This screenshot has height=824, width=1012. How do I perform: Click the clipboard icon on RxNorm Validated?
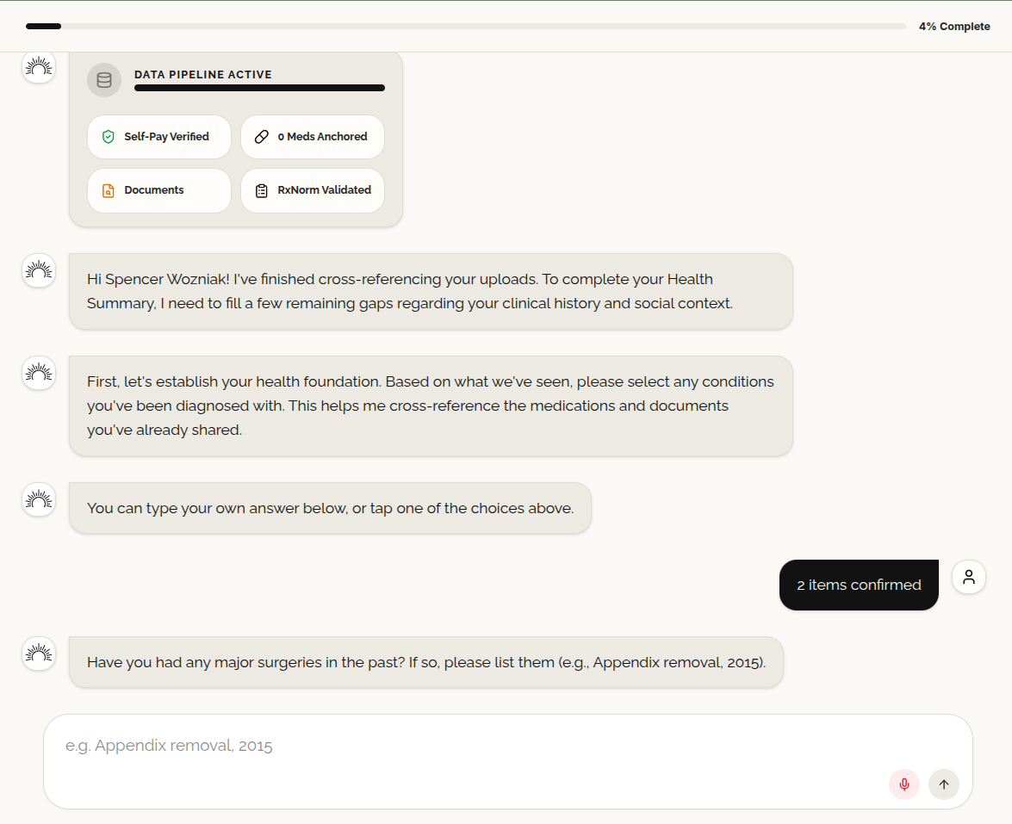[261, 190]
